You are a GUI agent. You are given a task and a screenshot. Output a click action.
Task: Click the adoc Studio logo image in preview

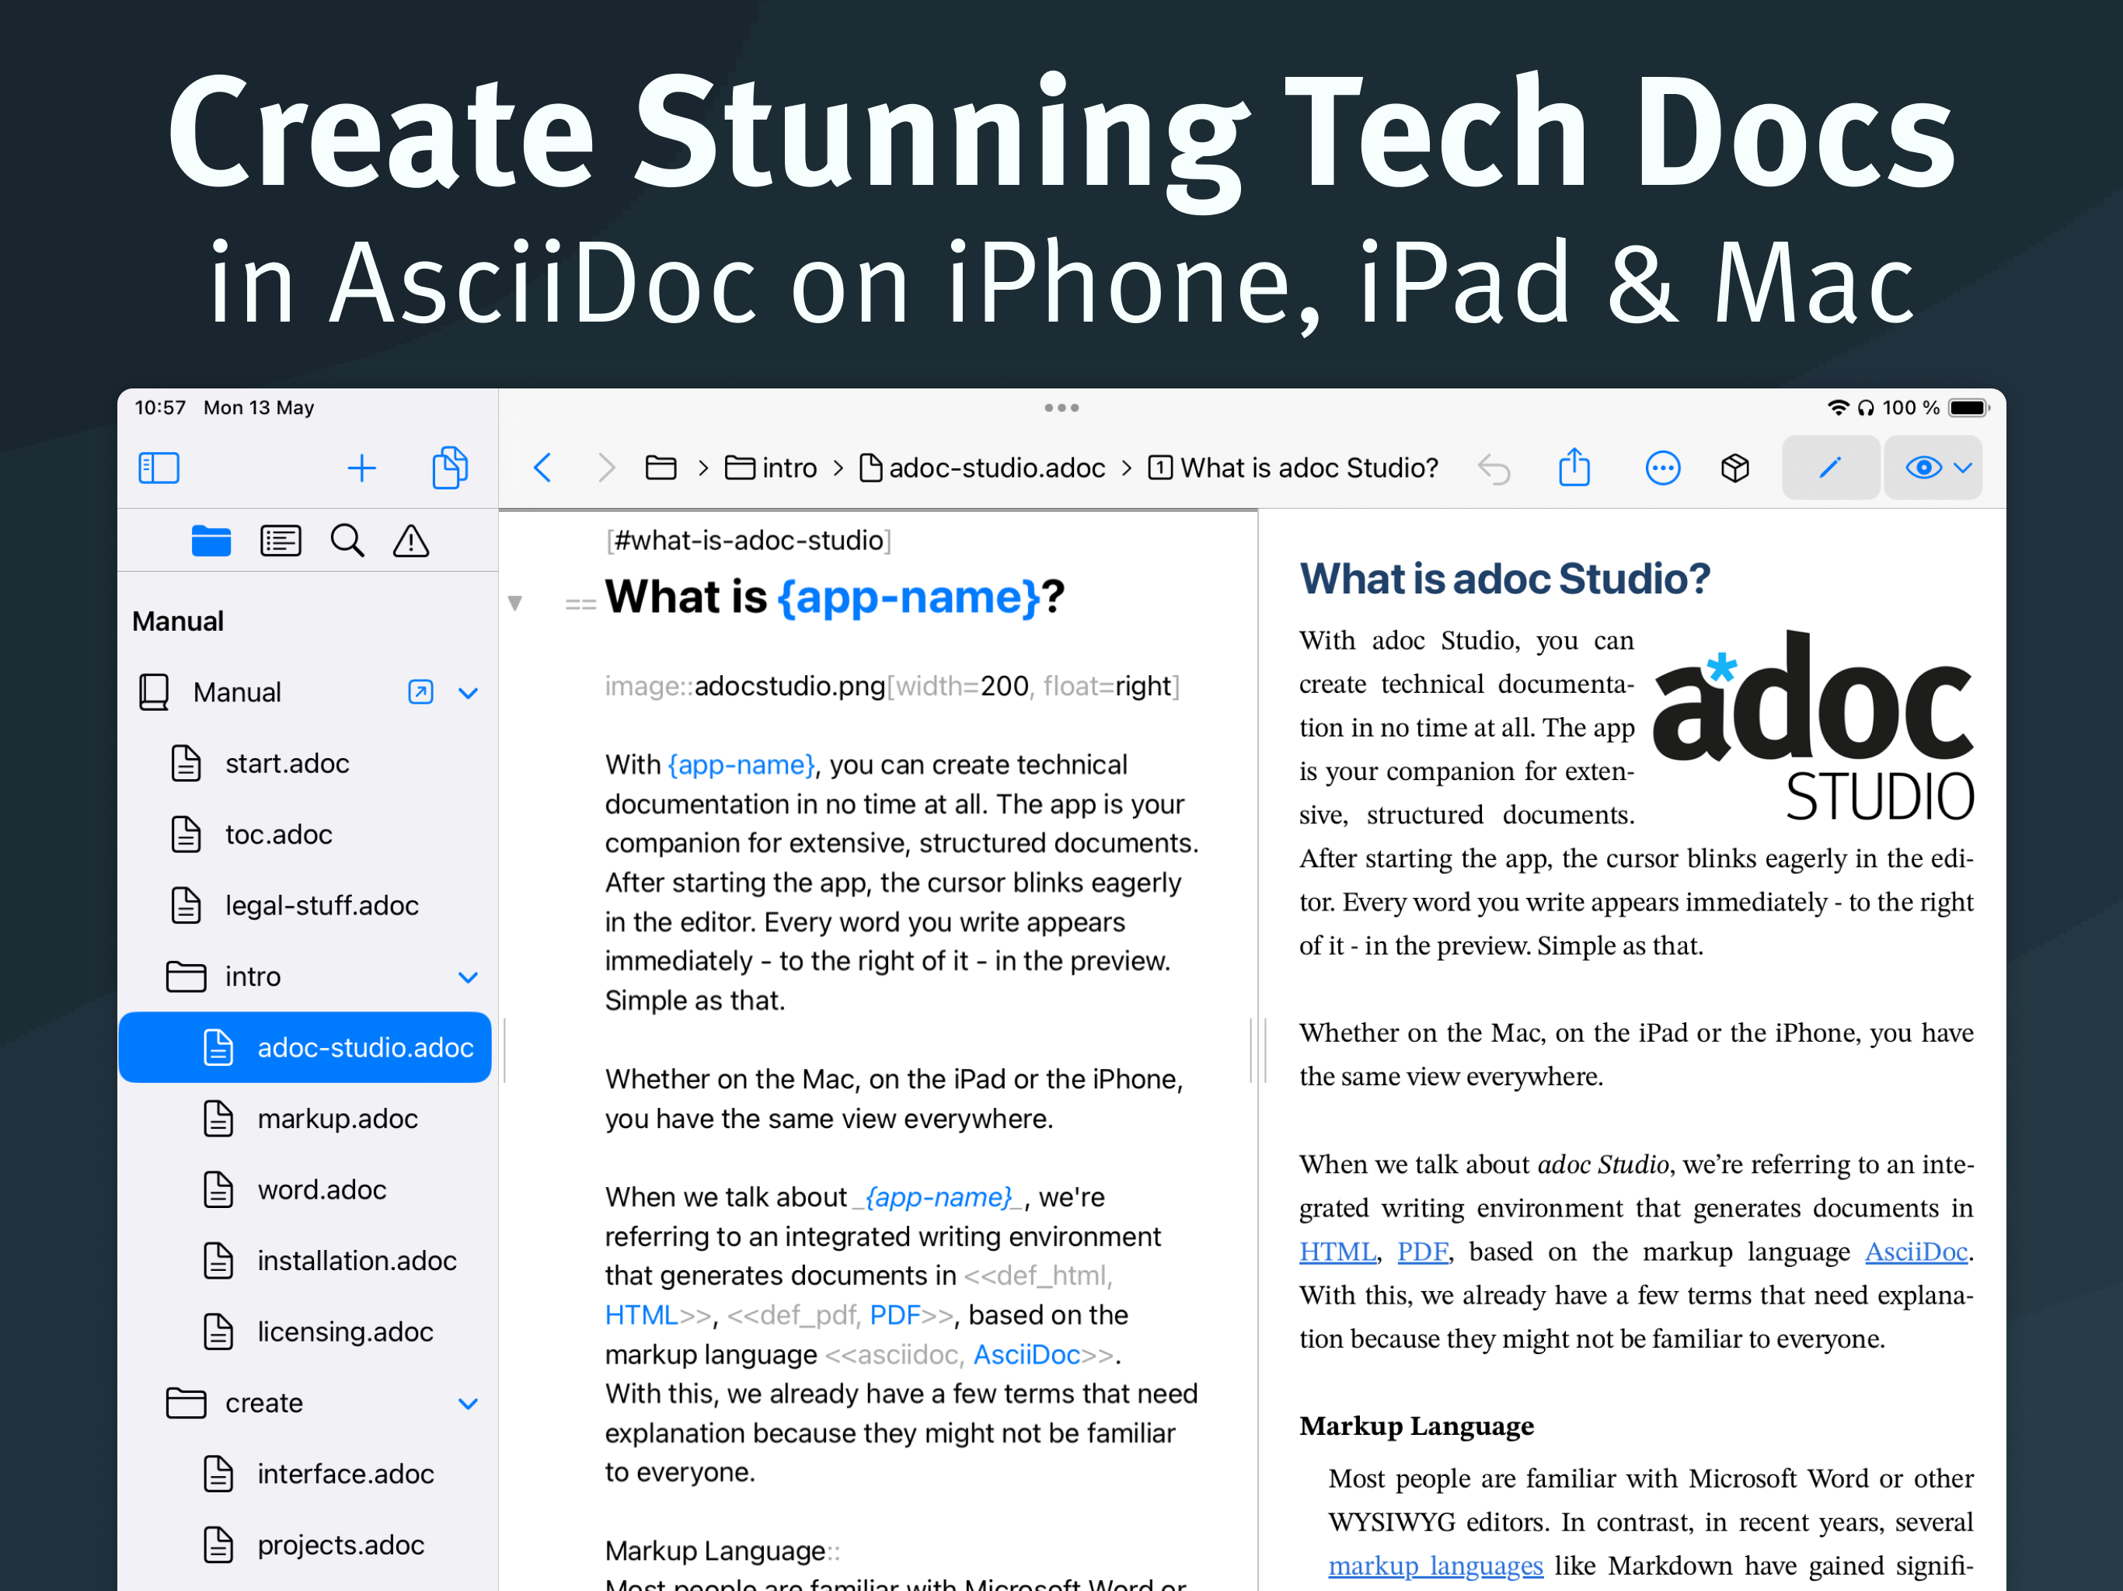click(1813, 726)
